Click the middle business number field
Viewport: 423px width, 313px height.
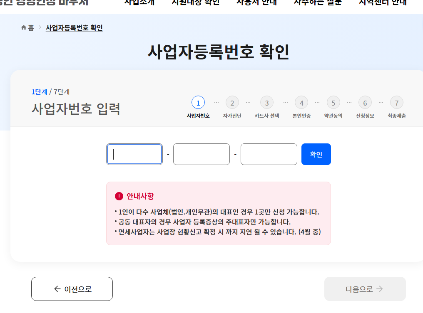point(202,154)
